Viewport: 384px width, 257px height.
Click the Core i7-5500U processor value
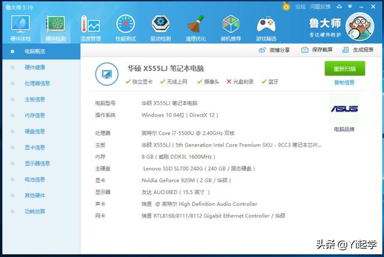(x=188, y=133)
